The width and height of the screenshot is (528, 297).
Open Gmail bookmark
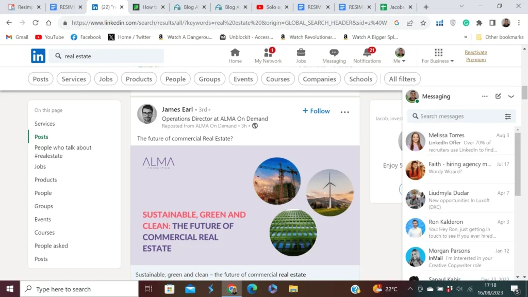[x=17, y=37]
